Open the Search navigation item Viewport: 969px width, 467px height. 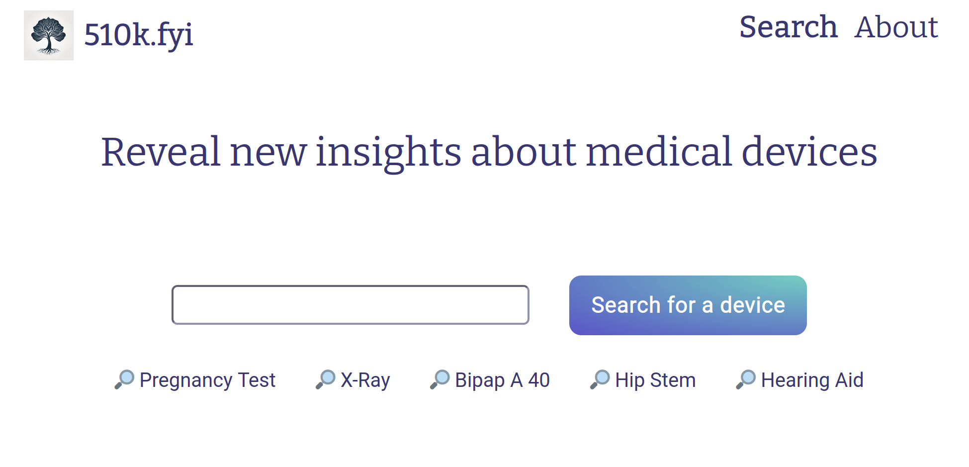tap(789, 27)
